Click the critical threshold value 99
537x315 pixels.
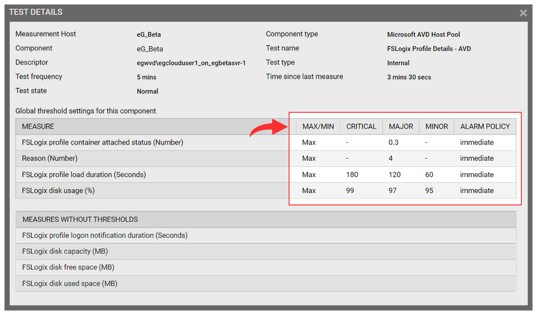(350, 191)
